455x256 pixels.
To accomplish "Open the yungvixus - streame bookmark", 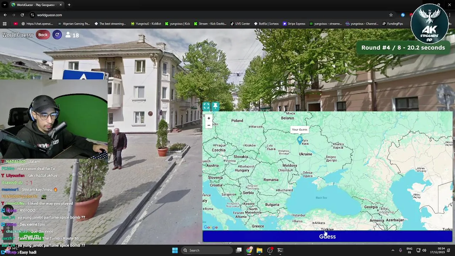I will pyautogui.click(x=325, y=24).
